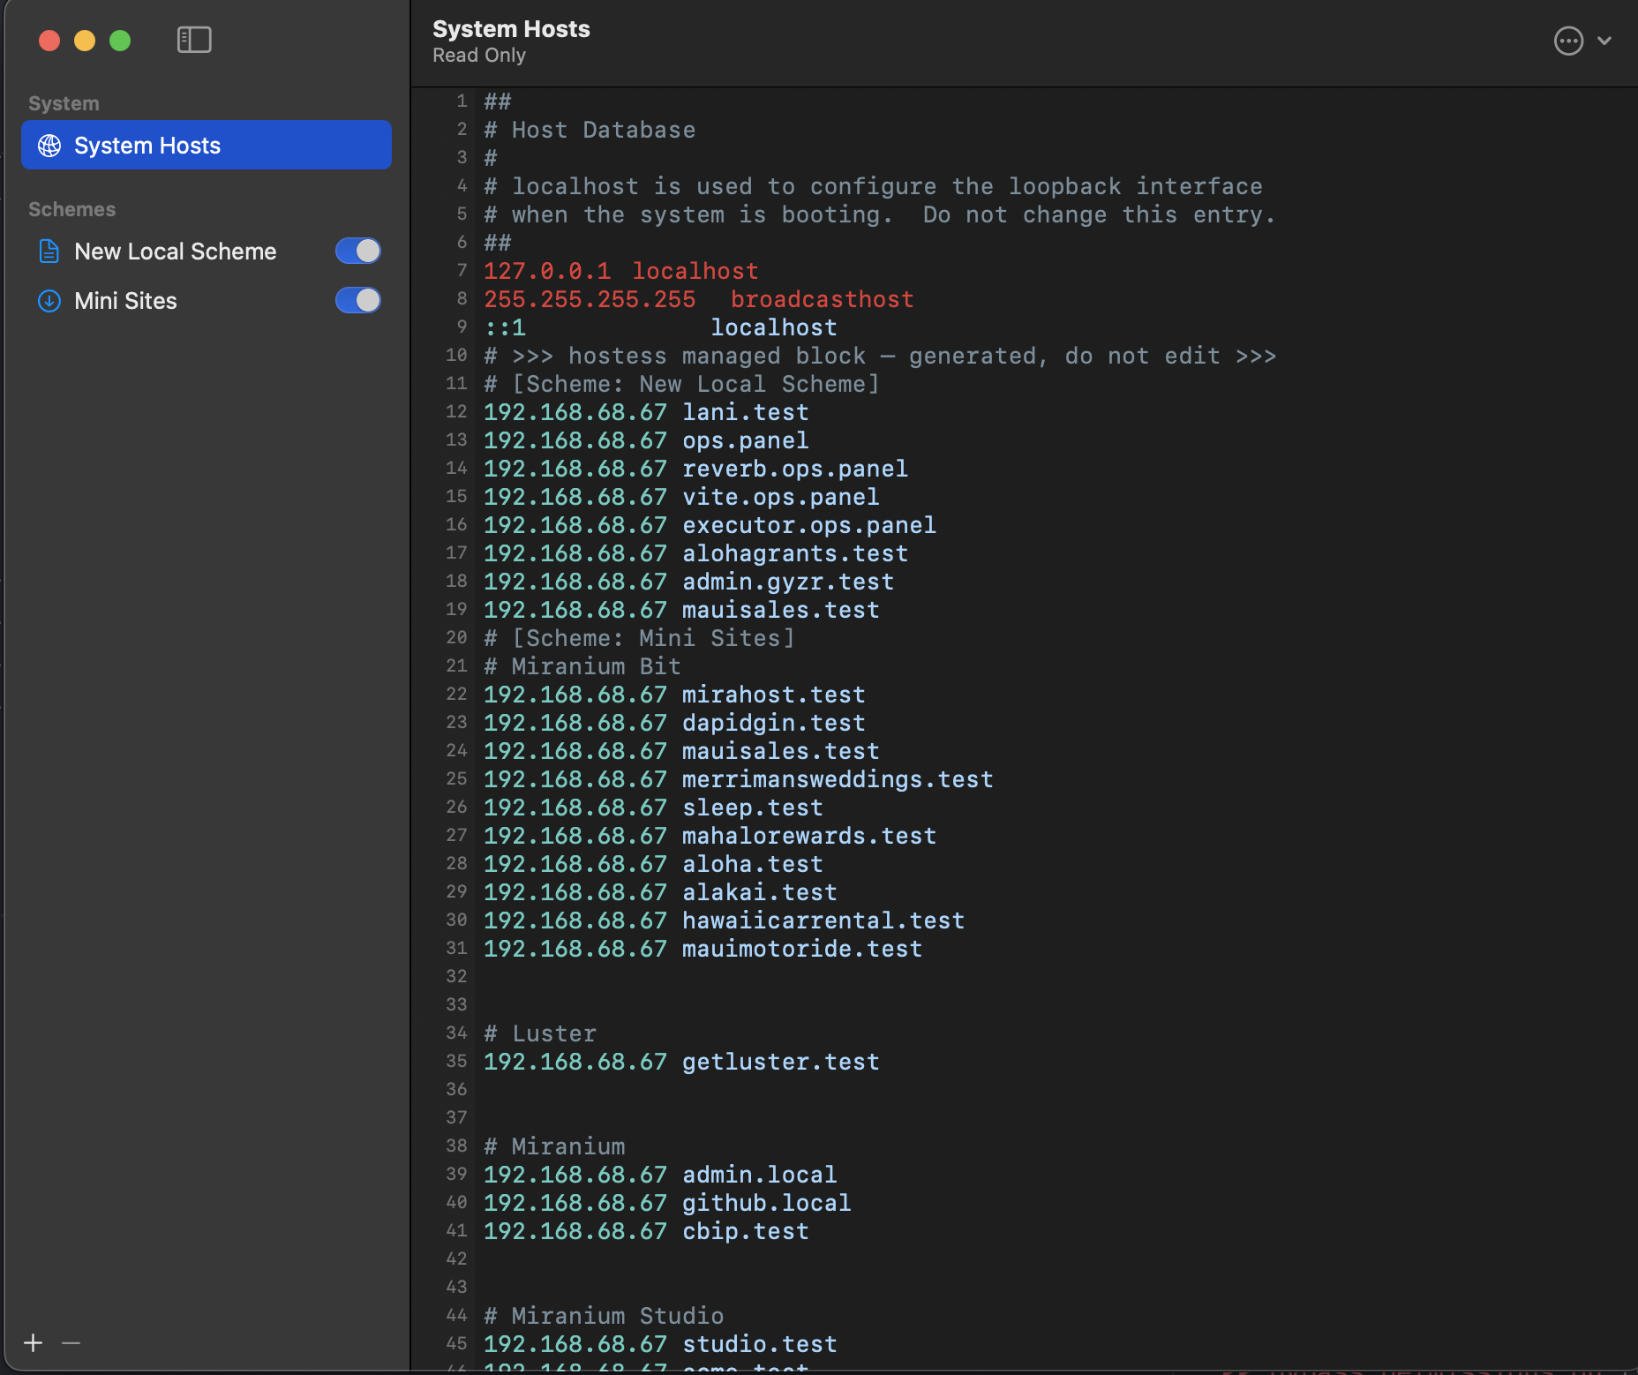Toggle the sidebar visibility icon
The width and height of the screenshot is (1638, 1375).
[x=194, y=40]
